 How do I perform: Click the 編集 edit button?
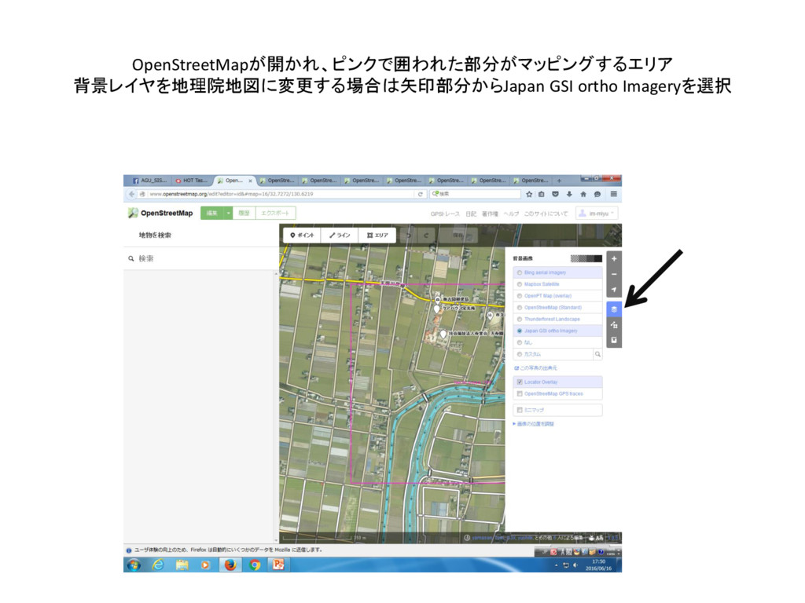coord(212,214)
